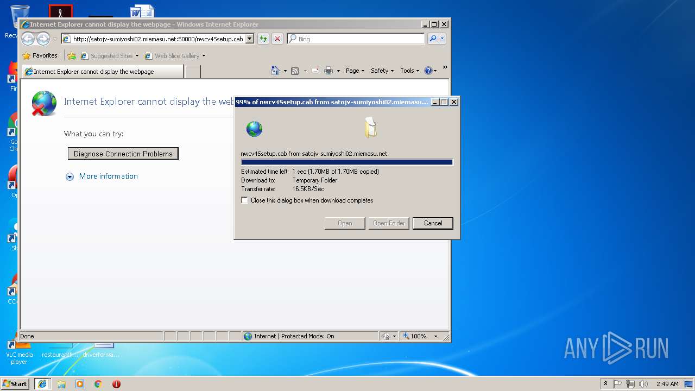Open Web Slice Gallery favorites link
Screen dimensions: 695x391
click(175, 55)
